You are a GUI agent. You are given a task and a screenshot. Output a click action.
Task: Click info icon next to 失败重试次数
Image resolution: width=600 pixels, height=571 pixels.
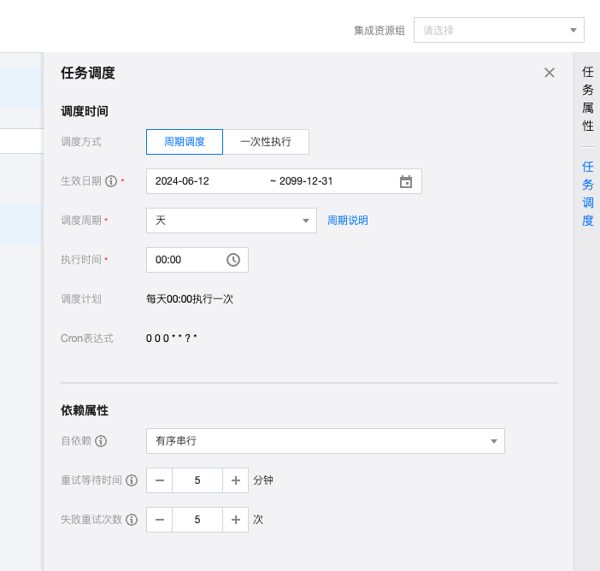(132, 520)
